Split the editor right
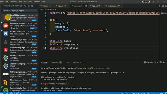Viewport: 167px width, 94px height. [x=166, y=6]
